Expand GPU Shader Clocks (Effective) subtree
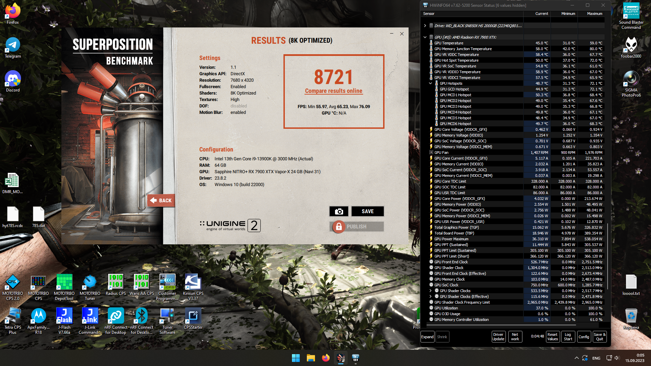This screenshot has width=651, height=366. (431, 297)
